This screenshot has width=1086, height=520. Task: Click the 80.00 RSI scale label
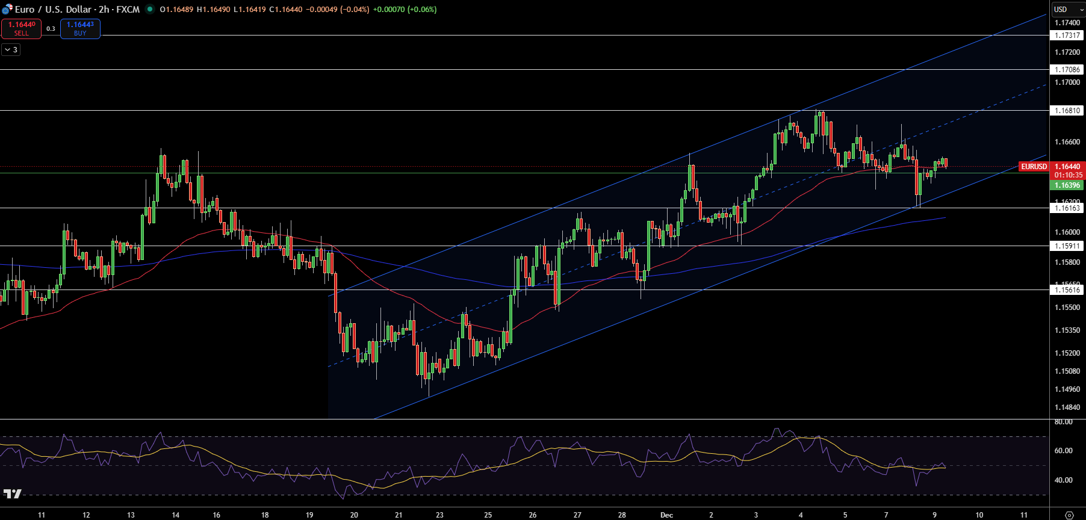(x=1064, y=422)
